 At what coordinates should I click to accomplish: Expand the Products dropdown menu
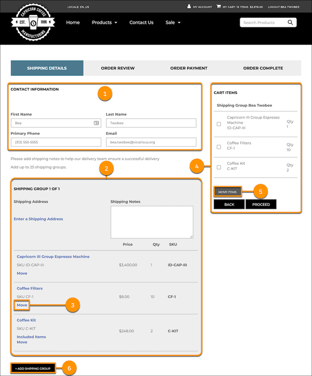coord(105,22)
